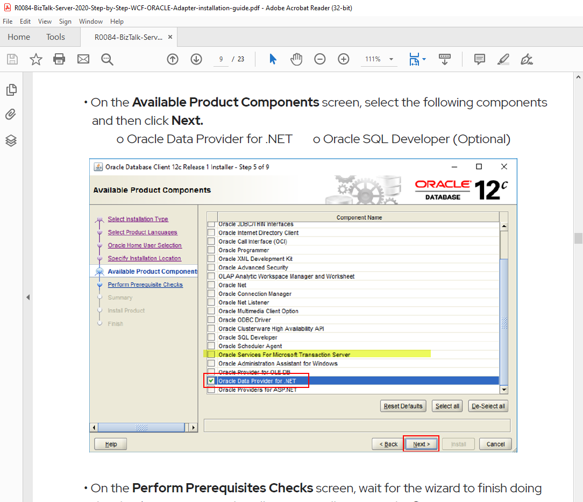This screenshot has height=502, width=583.
Task: Close the R0084-BizTalk-Serv document tab
Action: 170,37
